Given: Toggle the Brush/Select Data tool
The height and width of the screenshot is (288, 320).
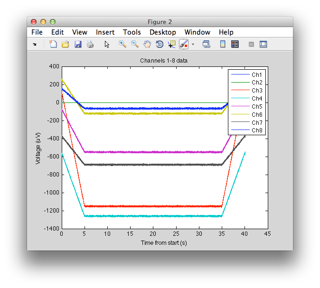Looking at the screenshot, I should (x=184, y=44).
